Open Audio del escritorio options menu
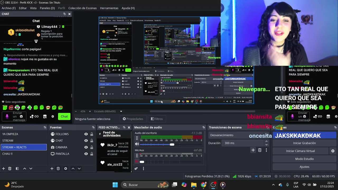338x190 pixels. click(137, 138)
